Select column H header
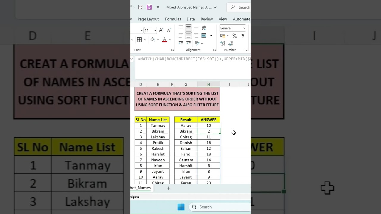The width and height of the screenshot is (381, 214). (208, 84)
